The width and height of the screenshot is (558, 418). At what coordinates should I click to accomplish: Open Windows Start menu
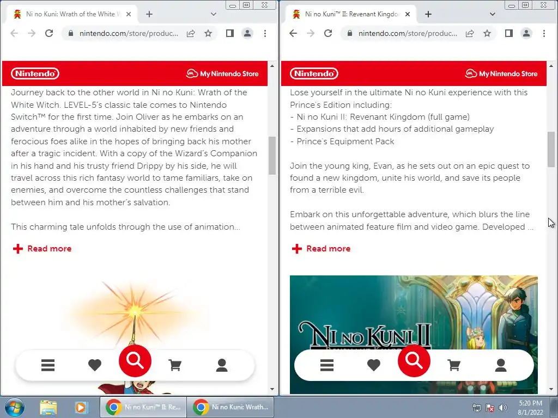click(x=15, y=407)
